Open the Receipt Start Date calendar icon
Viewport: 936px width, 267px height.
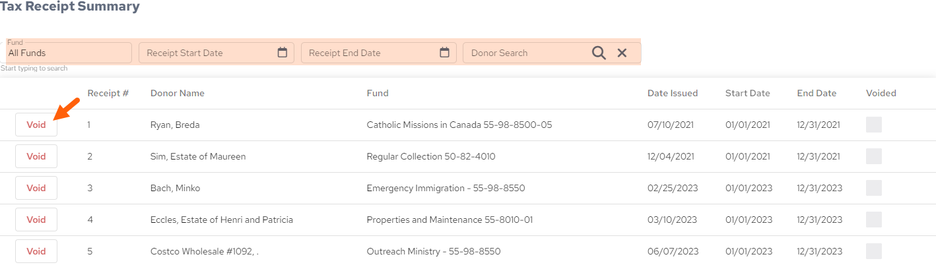[283, 53]
